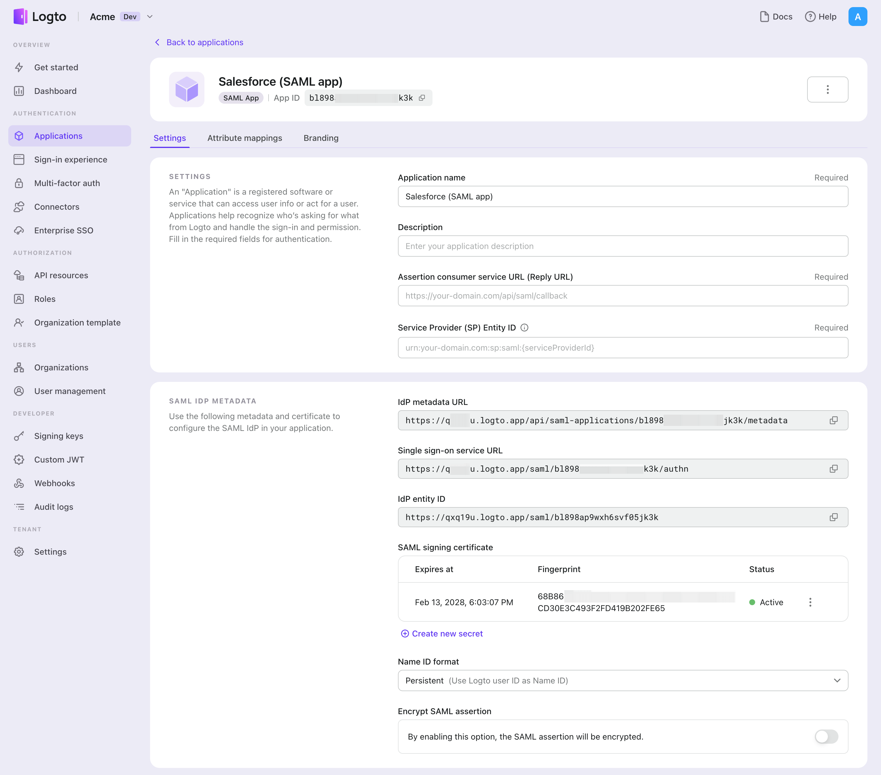The height and width of the screenshot is (775, 881).
Task: Click the user avatar A
Action: (x=857, y=17)
